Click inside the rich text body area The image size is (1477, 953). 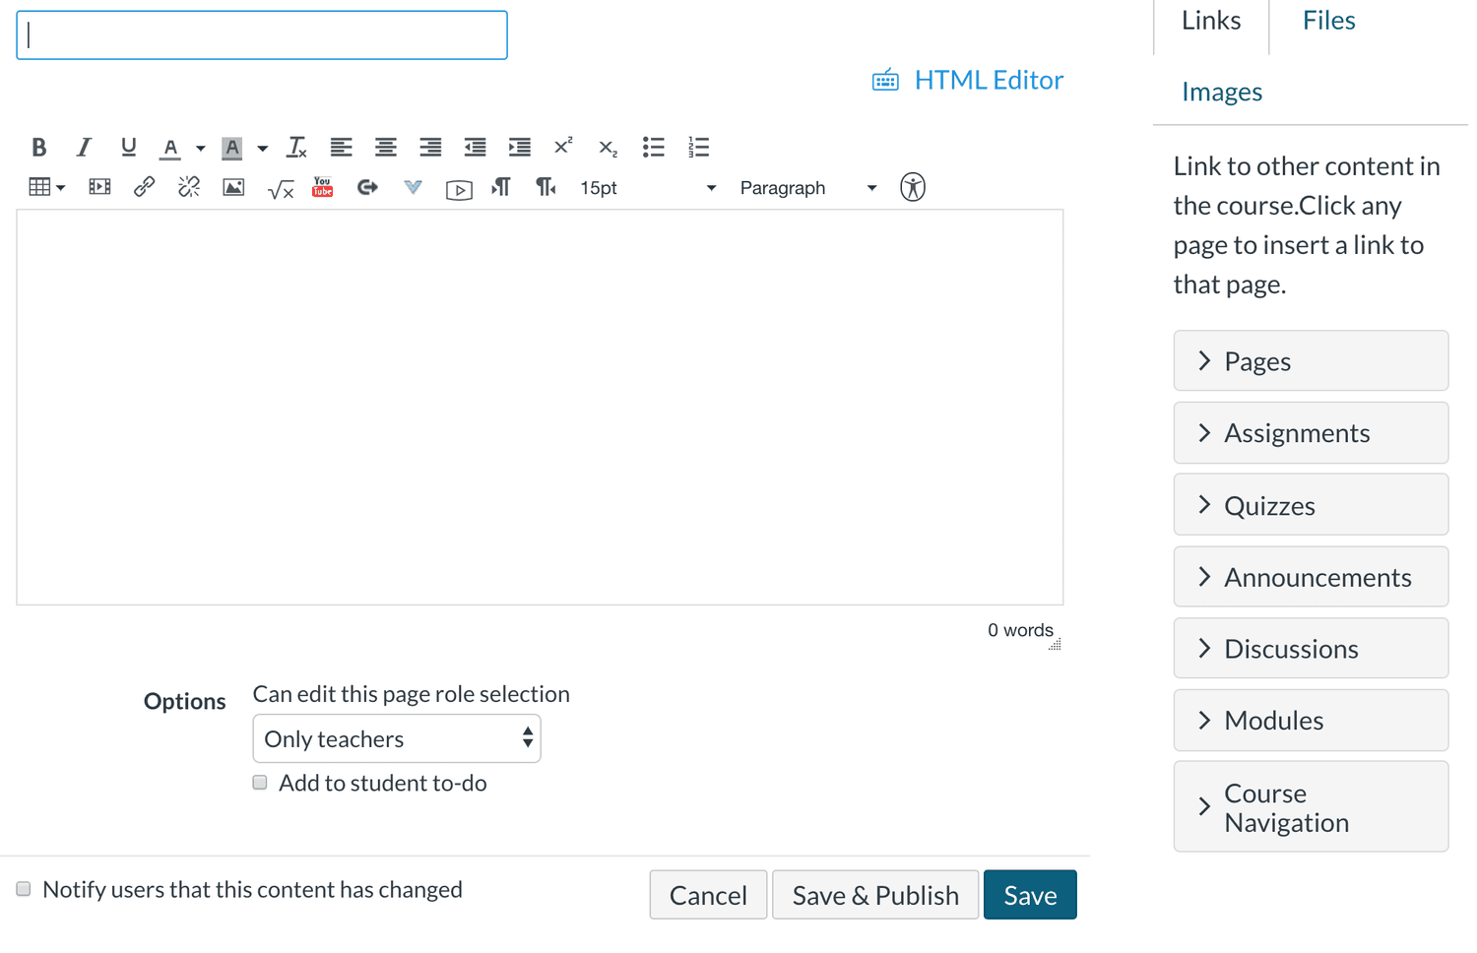(540, 407)
